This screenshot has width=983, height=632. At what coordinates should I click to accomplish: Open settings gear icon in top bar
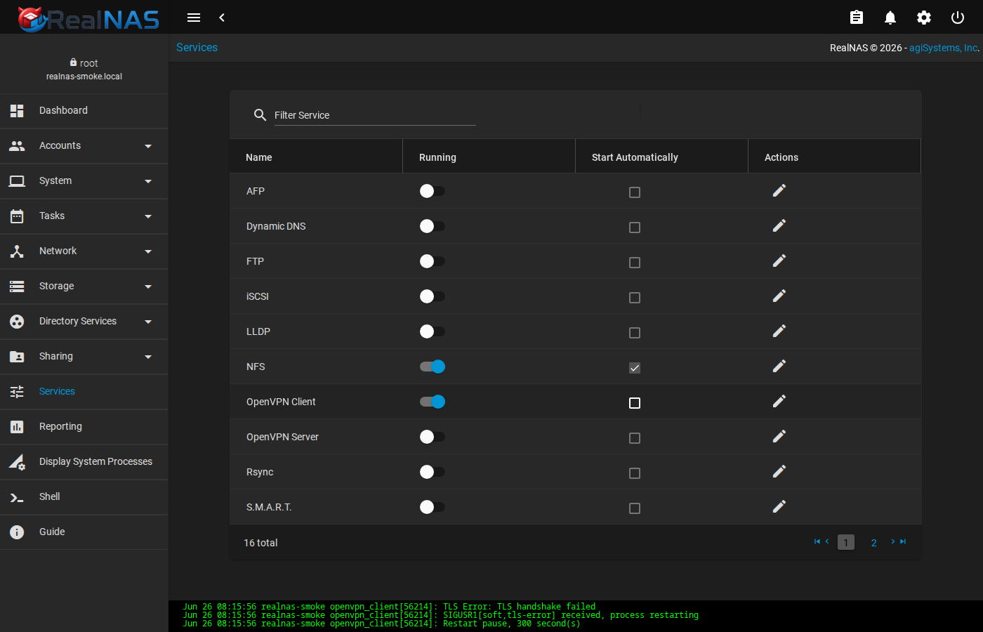(924, 18)
